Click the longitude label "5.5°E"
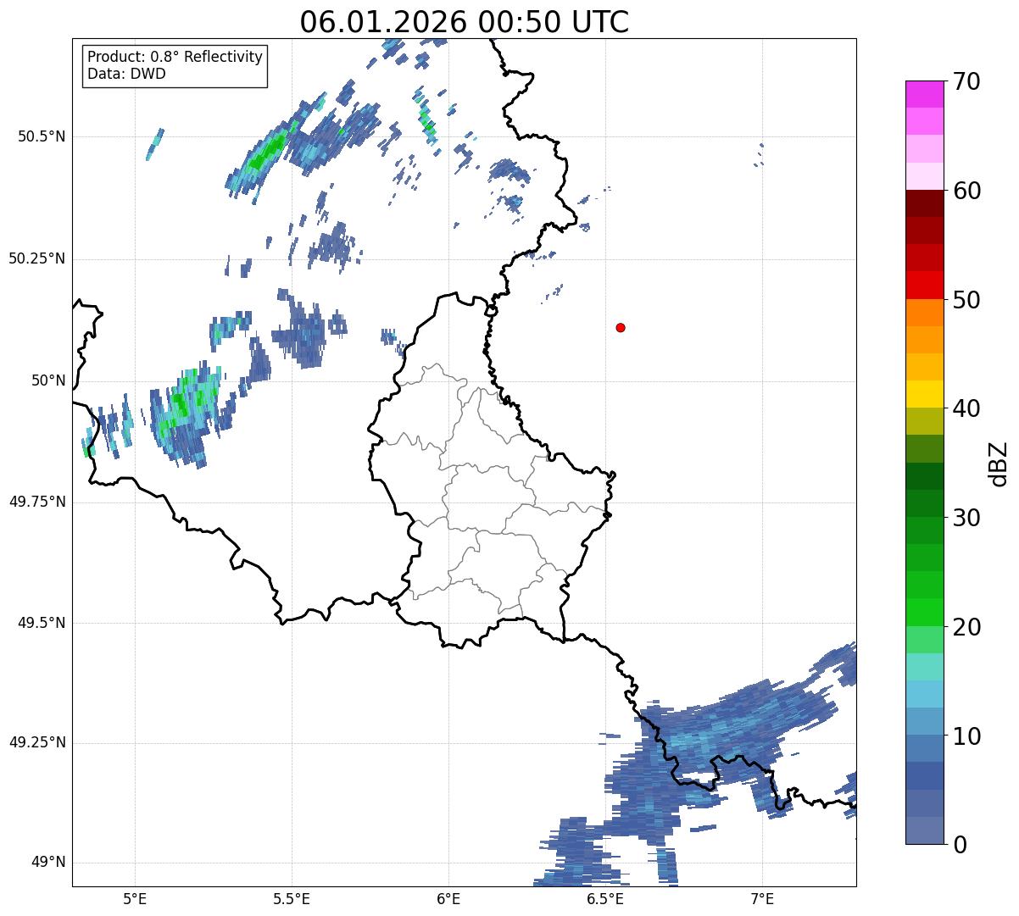The image size is (1019, 916). point(292,898)
